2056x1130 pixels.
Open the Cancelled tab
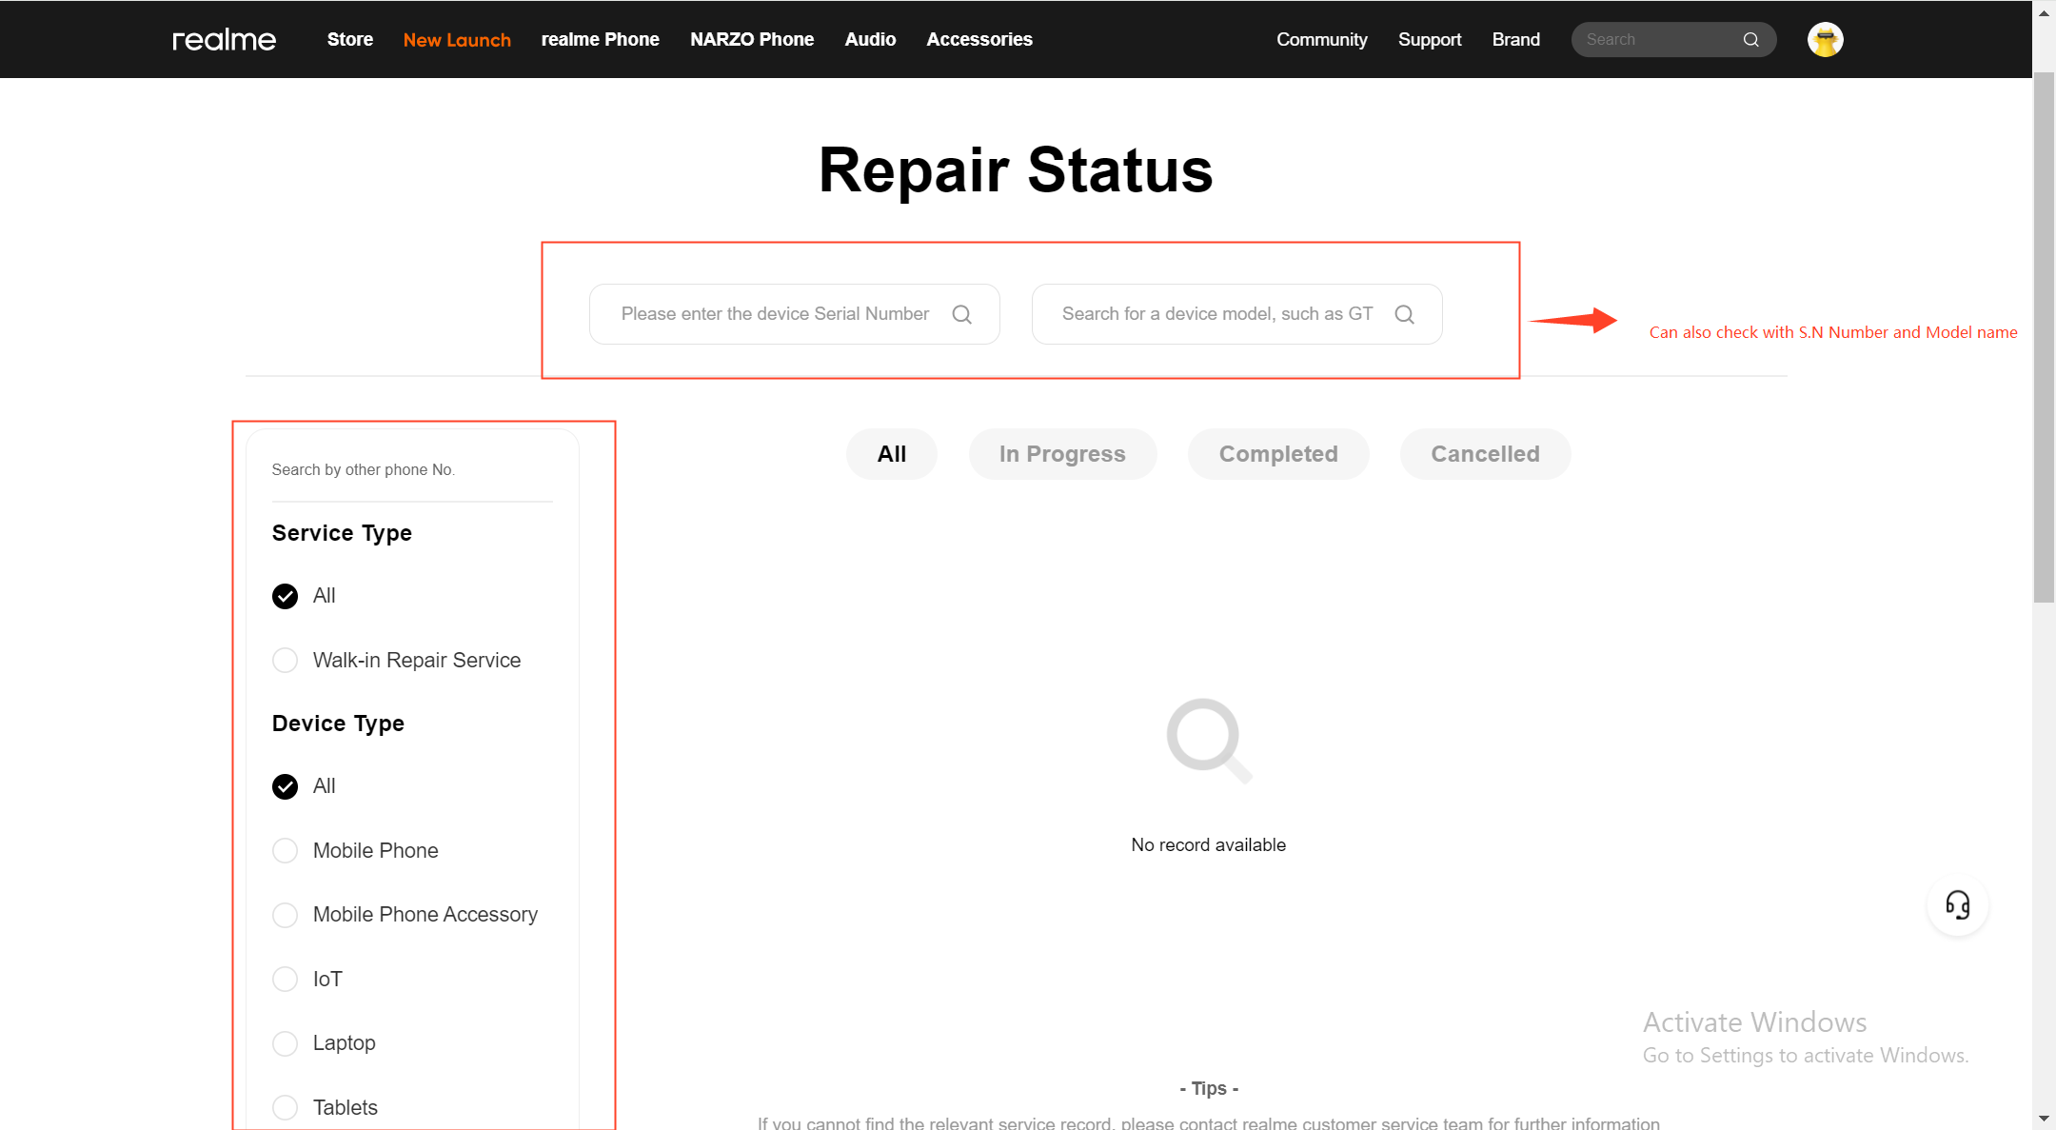tap(1484, 454)
